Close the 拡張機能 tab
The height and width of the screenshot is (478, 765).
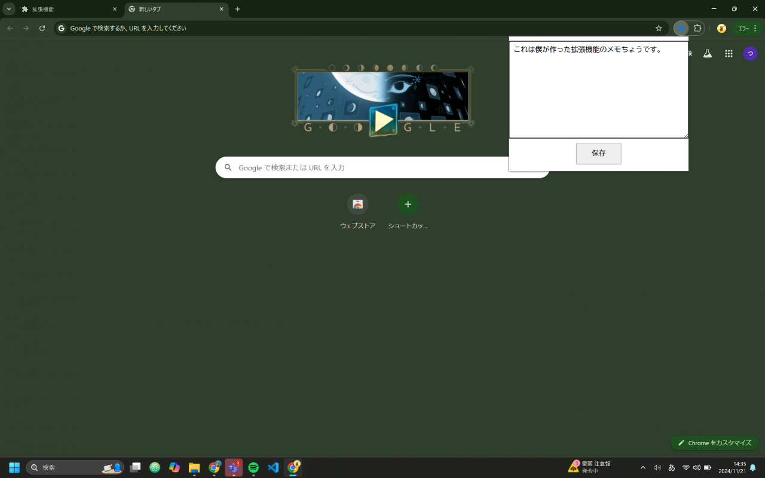115,10
